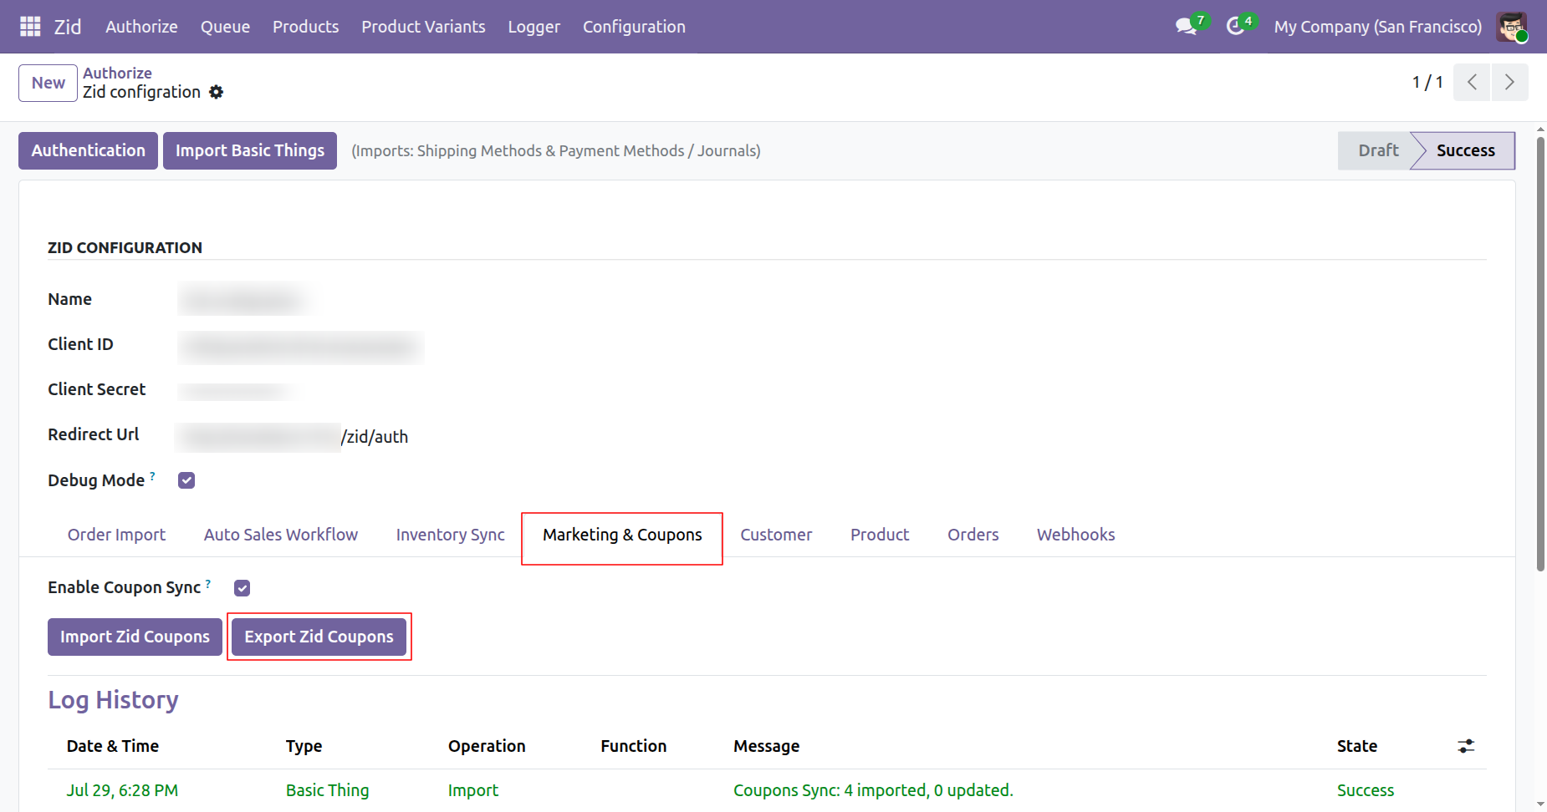Select the Draft status stage
Image resolution: width=1547 pixels, height=812 pixels.
pyautogui.click(x=1377, y=150)
